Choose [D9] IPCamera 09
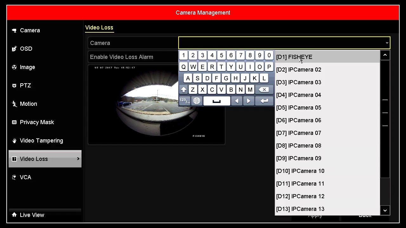Viewport: 406px width, 228px height. coord(327,158)
